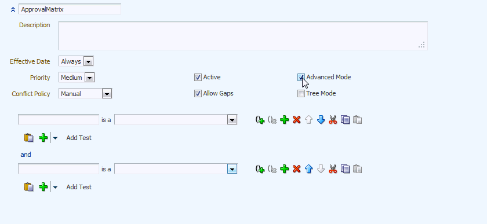487x224 pixels.
Task: Uncheck the Allow Gaps checkbox
Action: 198,93
